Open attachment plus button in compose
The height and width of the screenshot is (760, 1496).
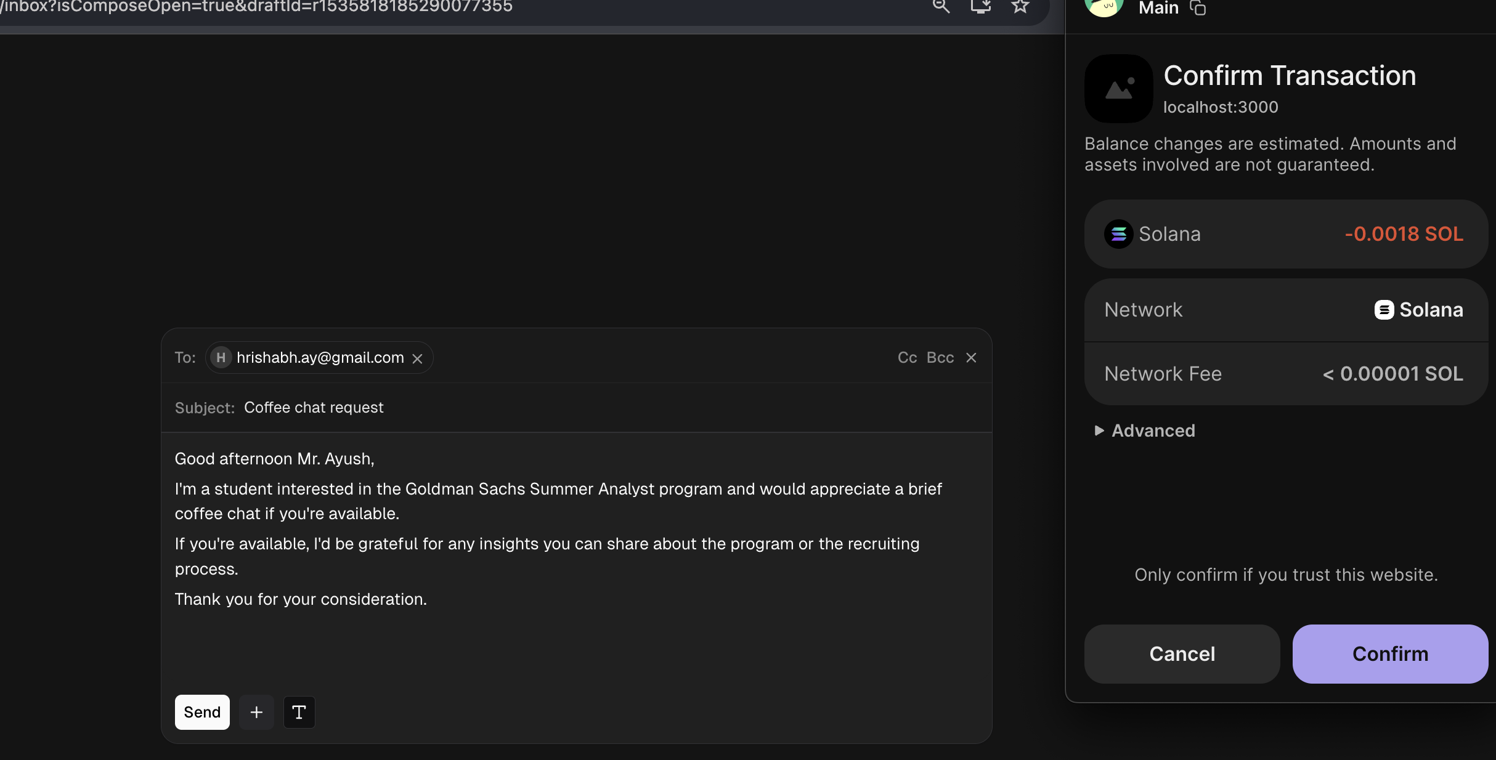[x=256, y=712]
